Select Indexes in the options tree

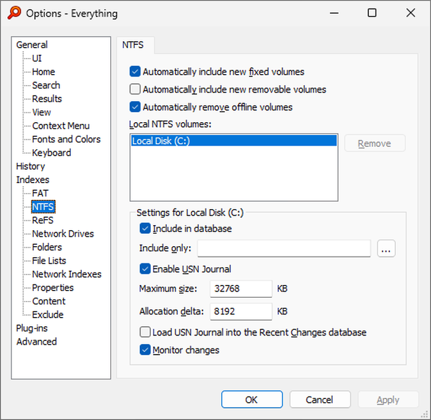[33, 179]
